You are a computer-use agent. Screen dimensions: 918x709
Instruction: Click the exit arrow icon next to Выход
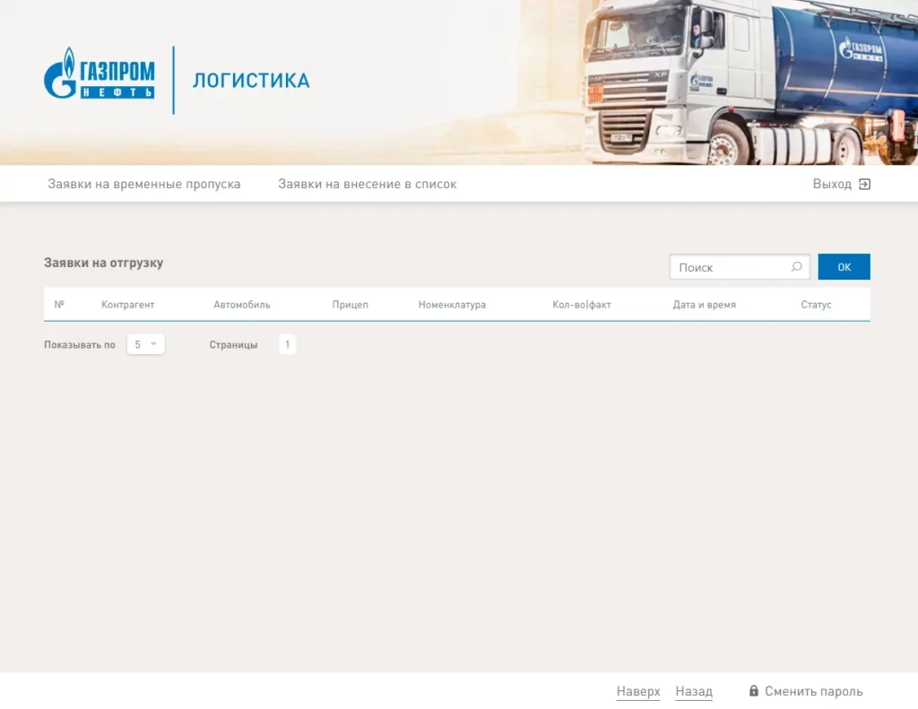[865, 185]
